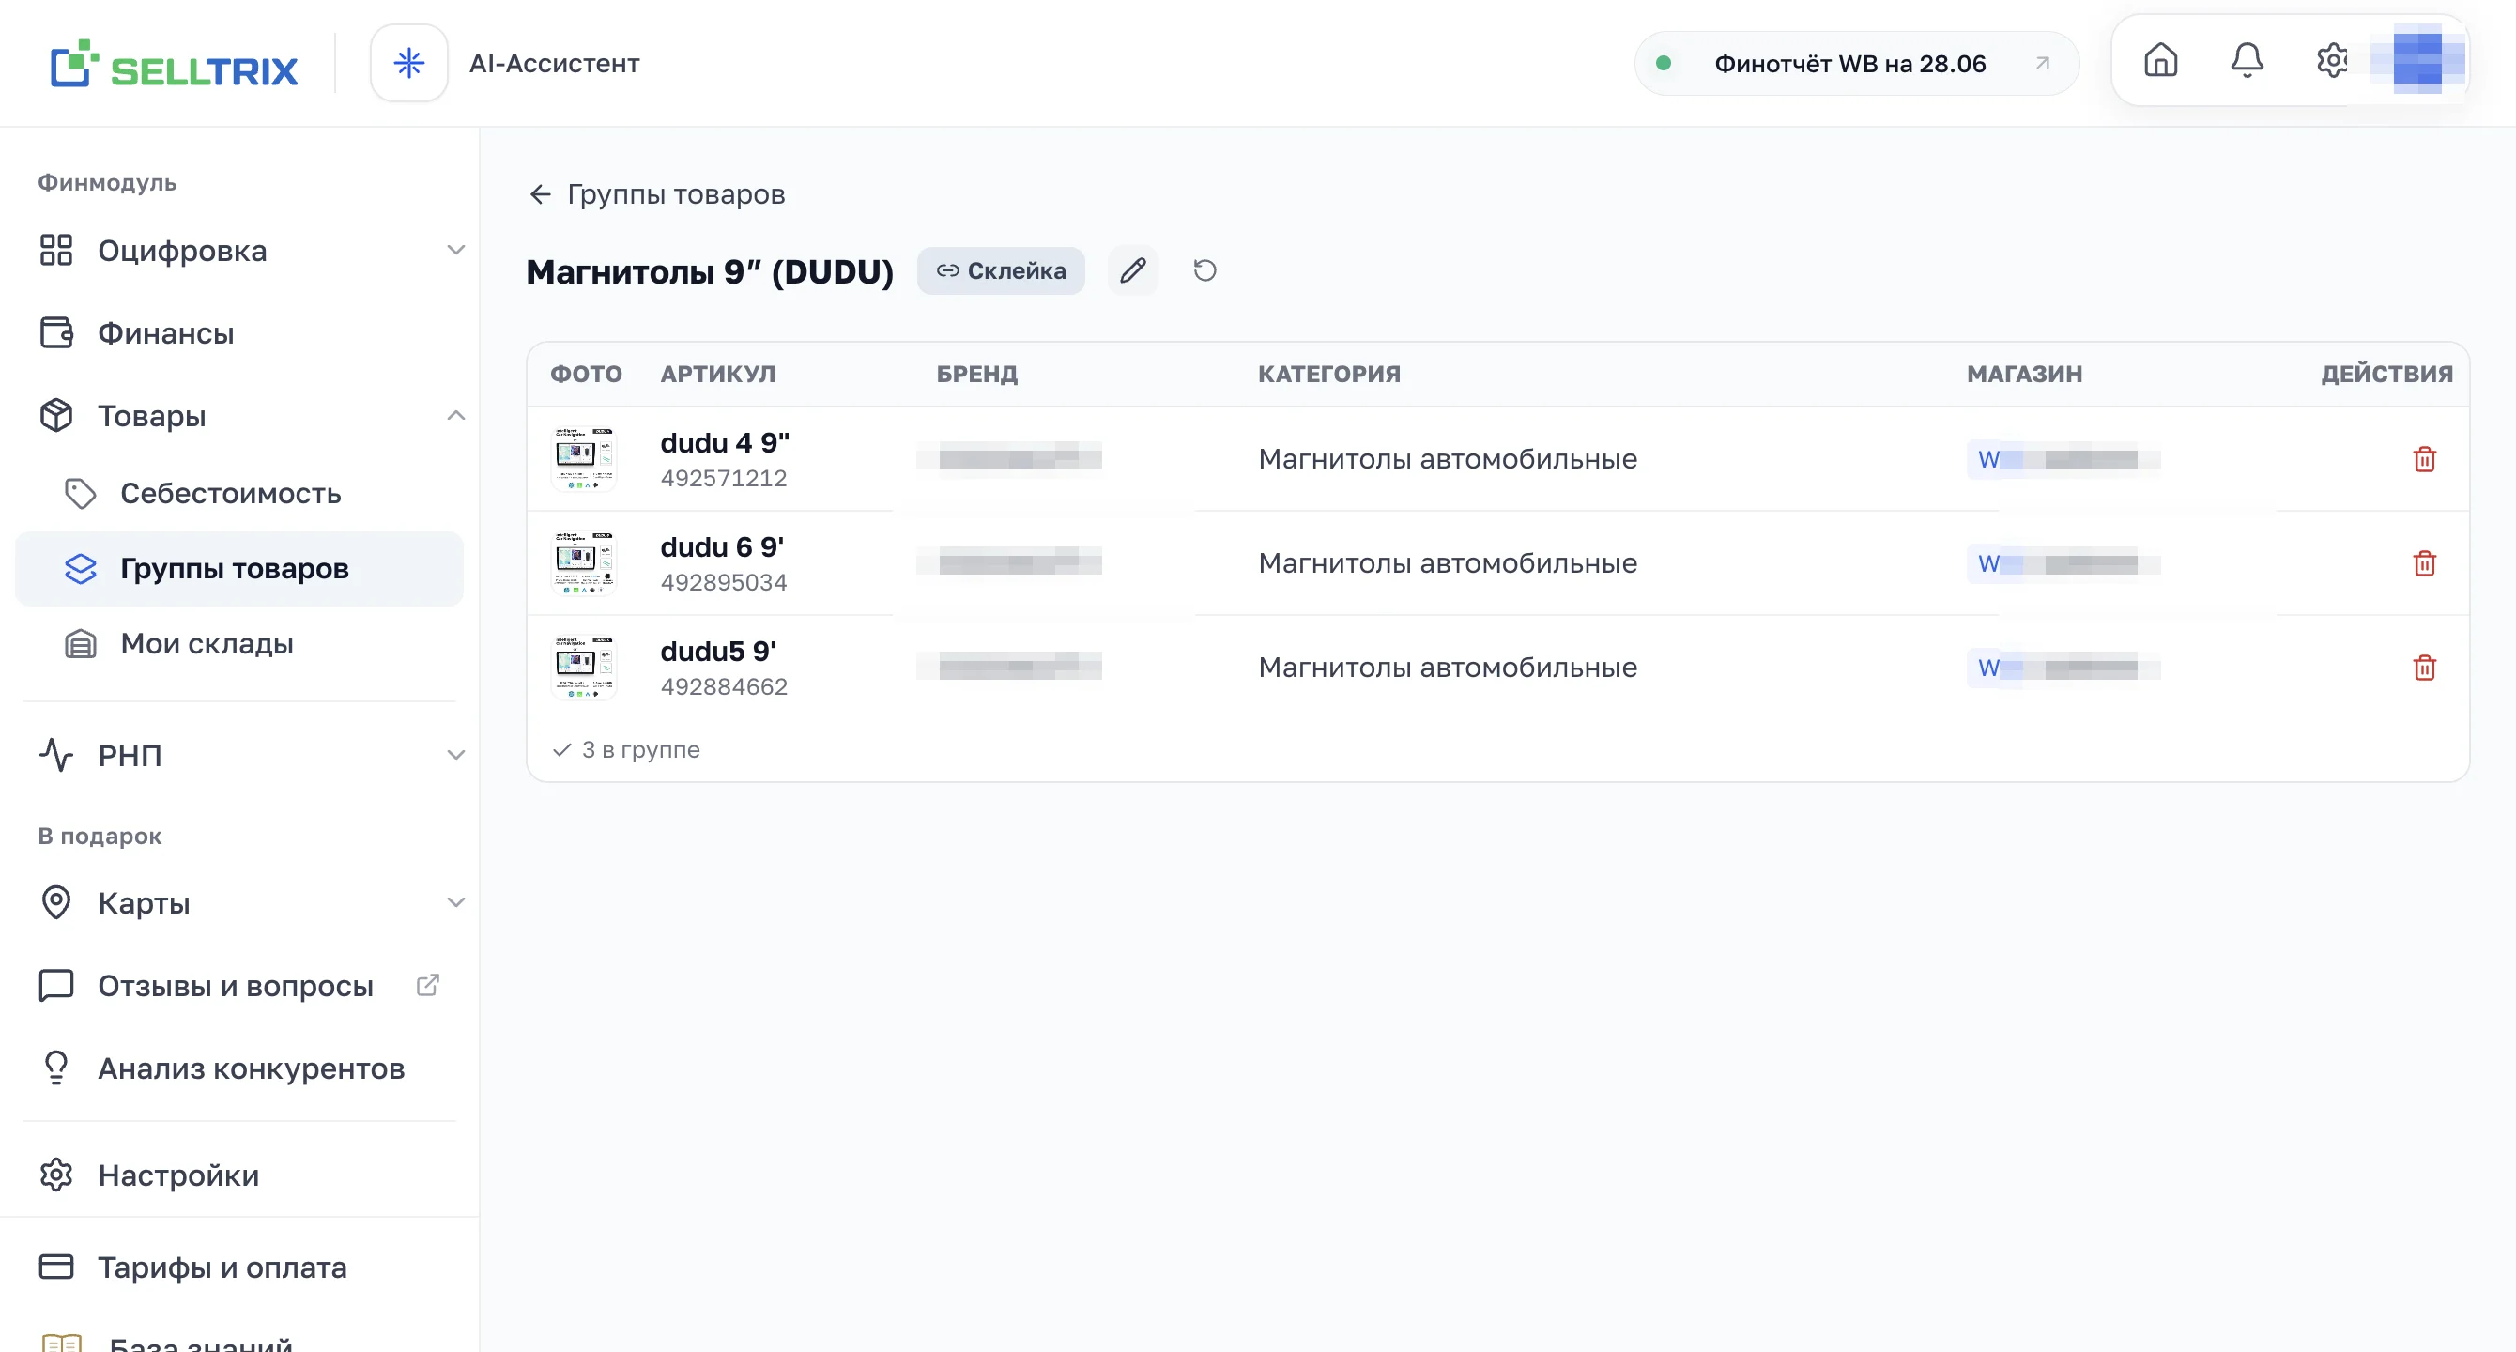Click store badge in dudu5 9' row
Image resolution: width=2516 pixels, height=1352 pixels.
pyautogui.click(x=2063, y=668)
